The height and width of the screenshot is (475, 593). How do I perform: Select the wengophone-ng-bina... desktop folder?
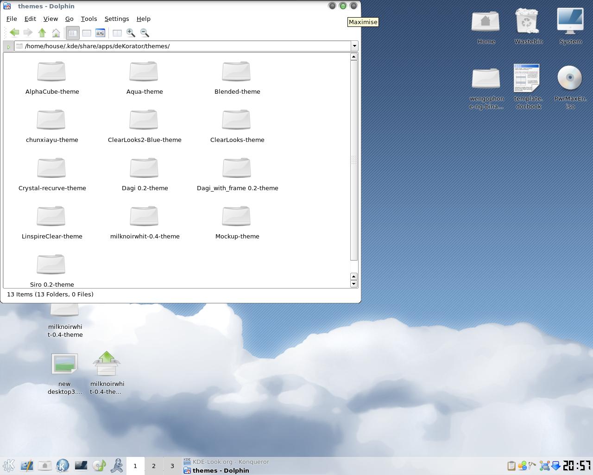[486, 88]
